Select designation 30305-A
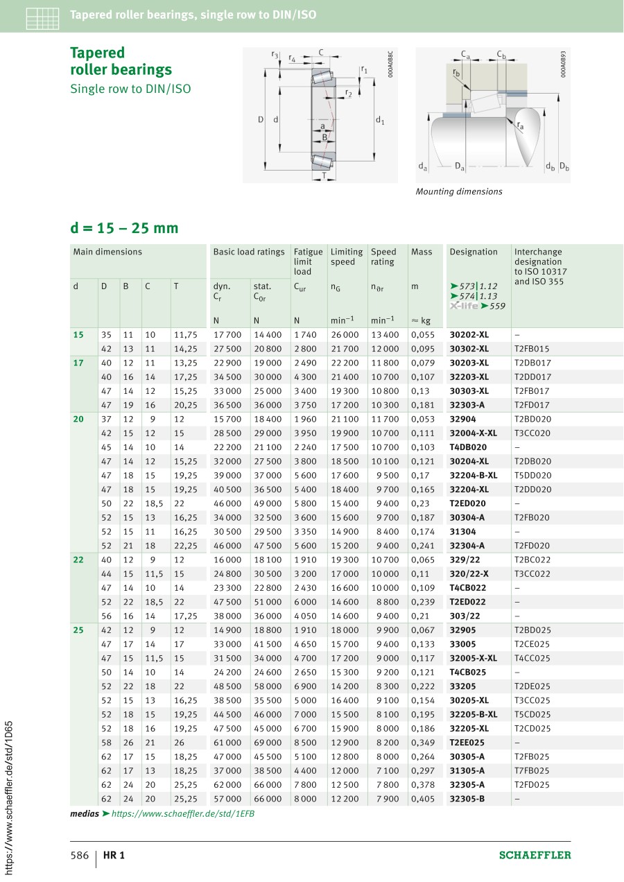Screen dimensions: 624x882 tap(467, 757)
